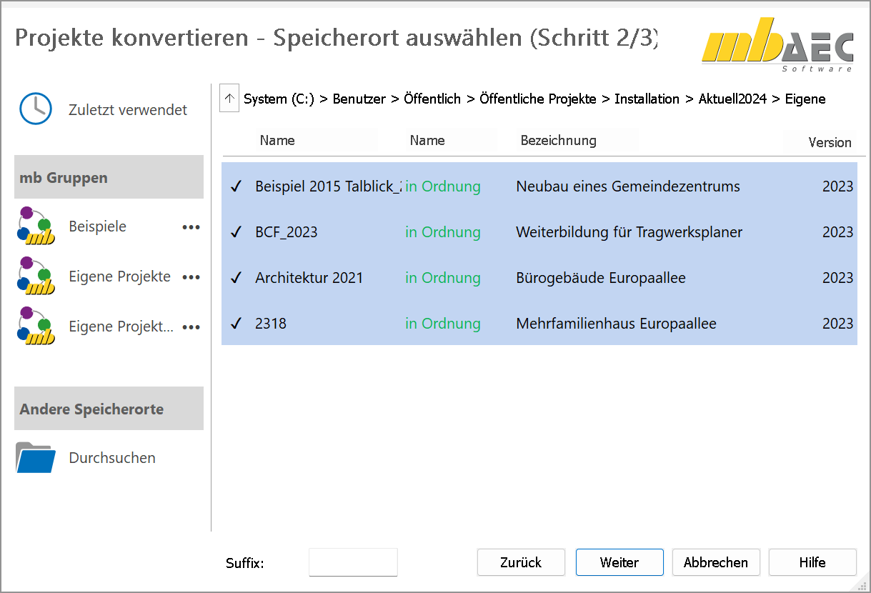Go back with the Zurück button
Image resolution: width=871 pixels, height=593 pixels.
[521, 562]
